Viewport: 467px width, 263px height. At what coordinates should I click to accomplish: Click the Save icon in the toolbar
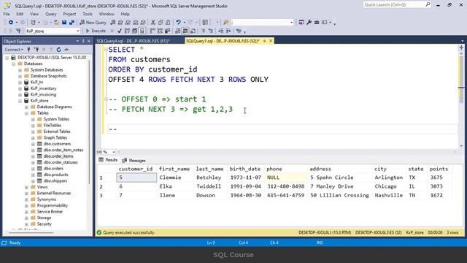[x=64, y=23]
